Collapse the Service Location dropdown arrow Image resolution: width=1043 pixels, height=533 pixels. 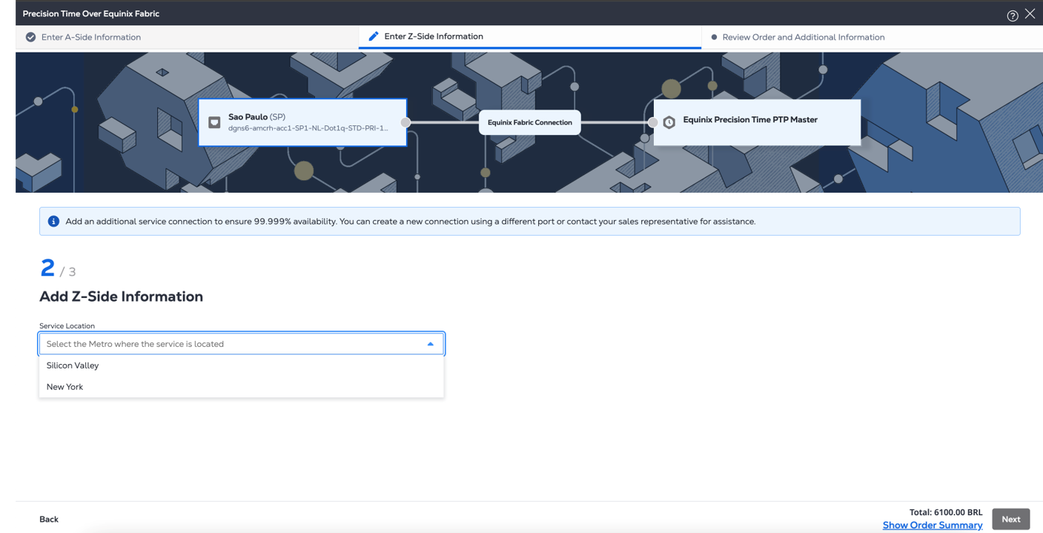click(x=430, y=344)
